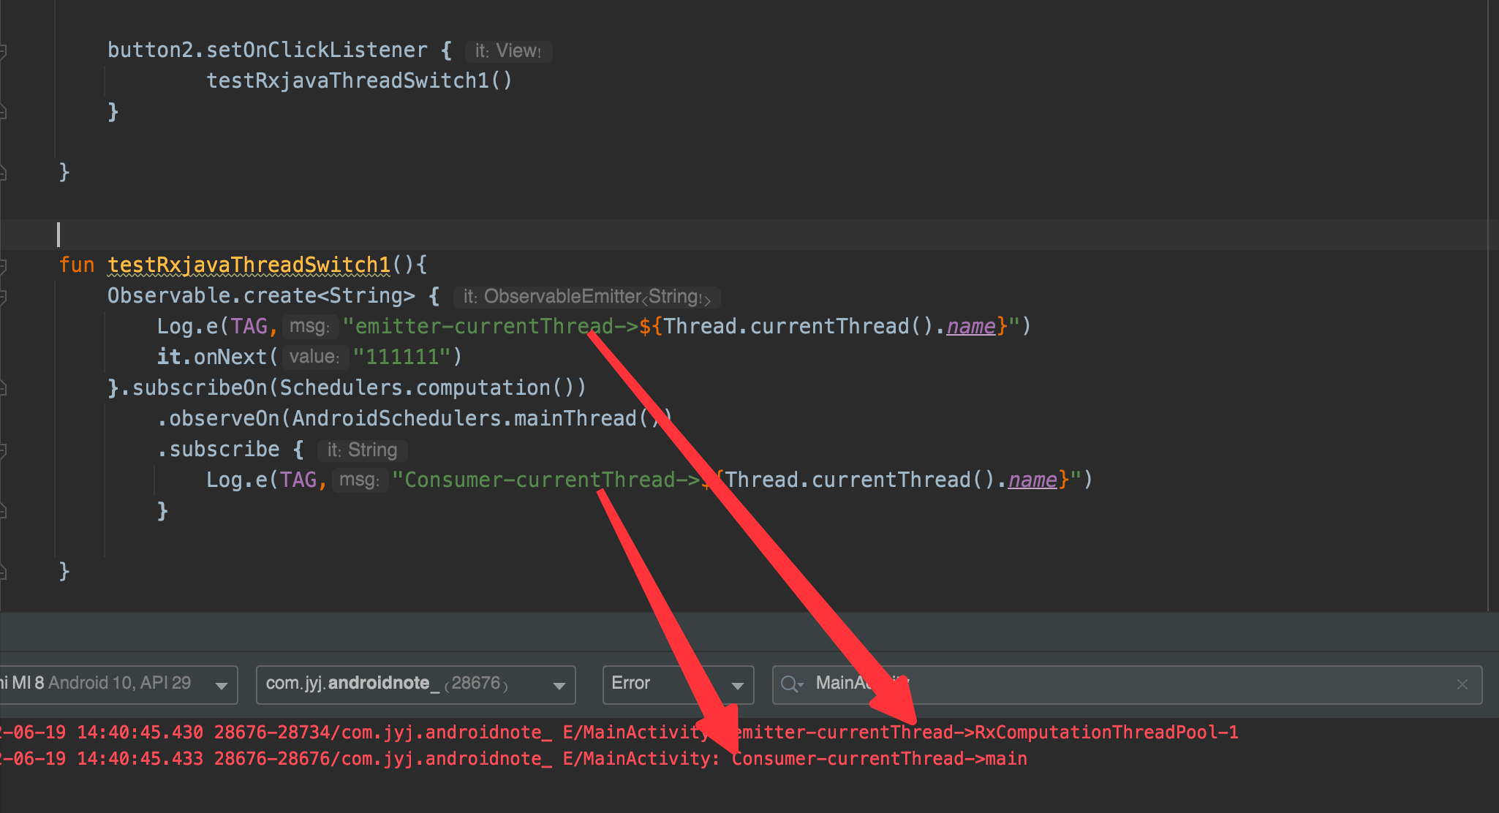Viewport: 1499px width, 813px height.
Task: Open the Error log level dropdown
Action: pos(739,684)
